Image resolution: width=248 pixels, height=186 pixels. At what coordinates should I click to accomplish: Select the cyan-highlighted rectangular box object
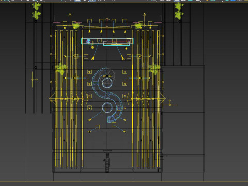point(107,41)
